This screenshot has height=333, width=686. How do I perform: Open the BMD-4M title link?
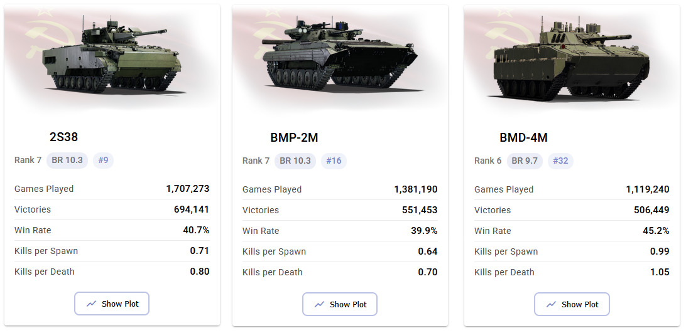click(524, 138)
